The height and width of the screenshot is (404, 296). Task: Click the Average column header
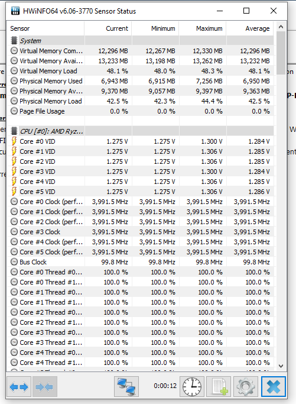coord(250,28)
